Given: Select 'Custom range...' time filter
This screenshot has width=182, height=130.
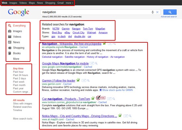Looking at the screenshot, I should (22, 92).
